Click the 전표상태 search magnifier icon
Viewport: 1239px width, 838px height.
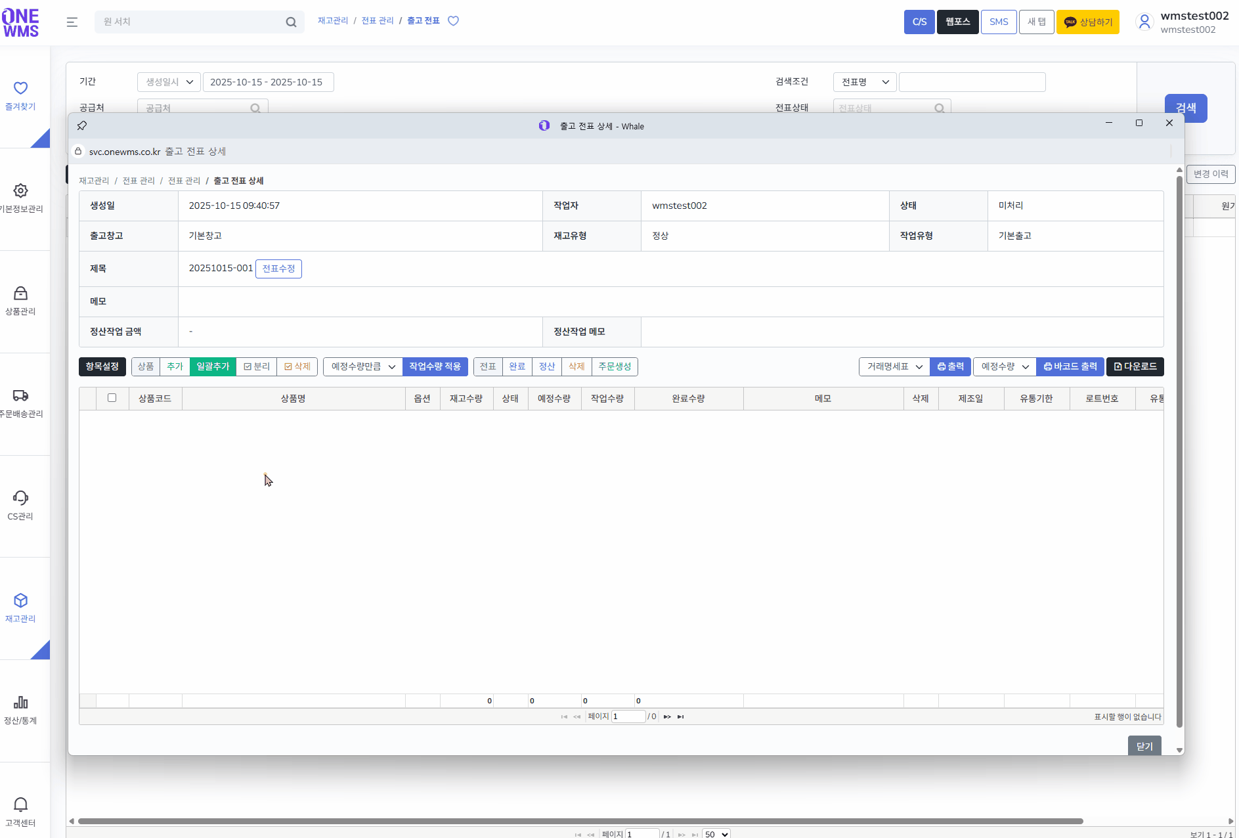940,108
